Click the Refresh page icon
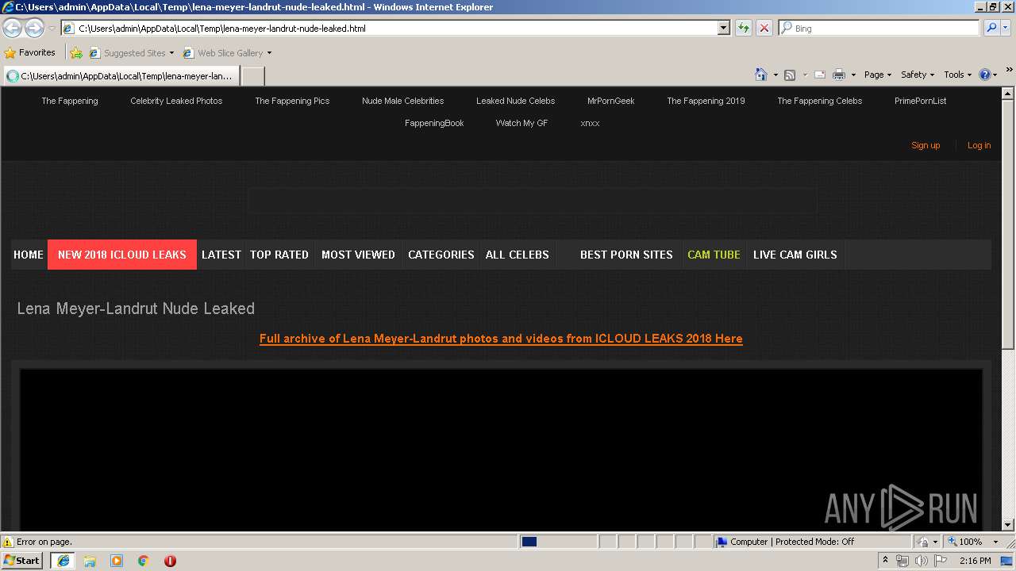1016x571 pixels. pos(744,28)
